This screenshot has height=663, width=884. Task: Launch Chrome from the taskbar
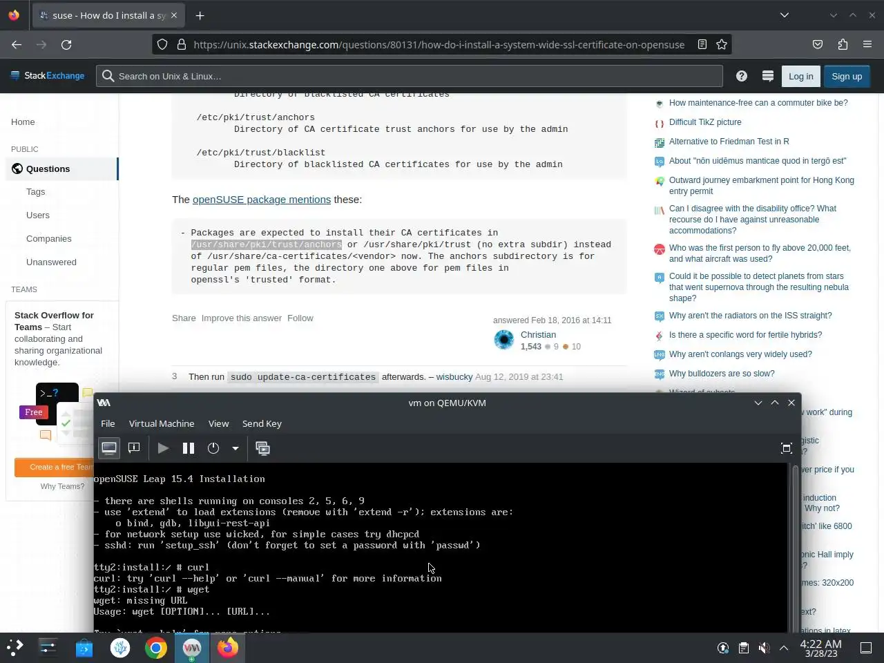click(x=156, y=648)
